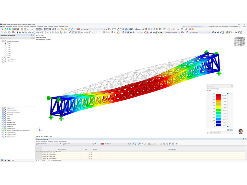Screen dimensions: 247x185
Task: Open the Navigator Display tab eye icon
Action: (5, 160)
